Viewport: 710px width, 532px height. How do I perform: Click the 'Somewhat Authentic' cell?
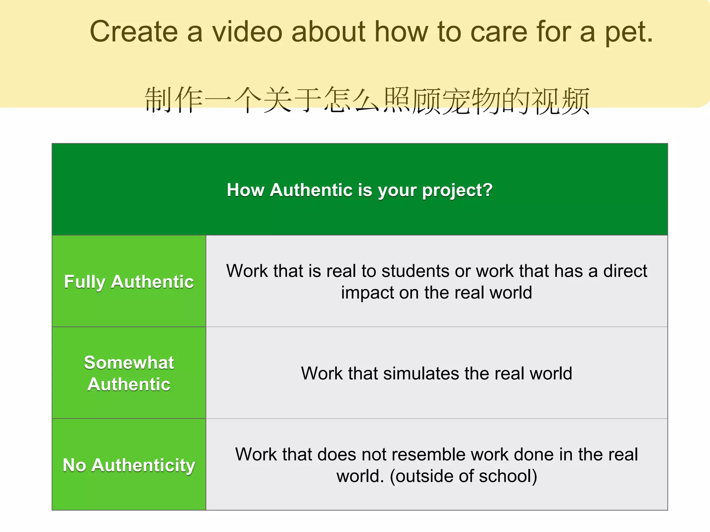click(x=129, y=373)
